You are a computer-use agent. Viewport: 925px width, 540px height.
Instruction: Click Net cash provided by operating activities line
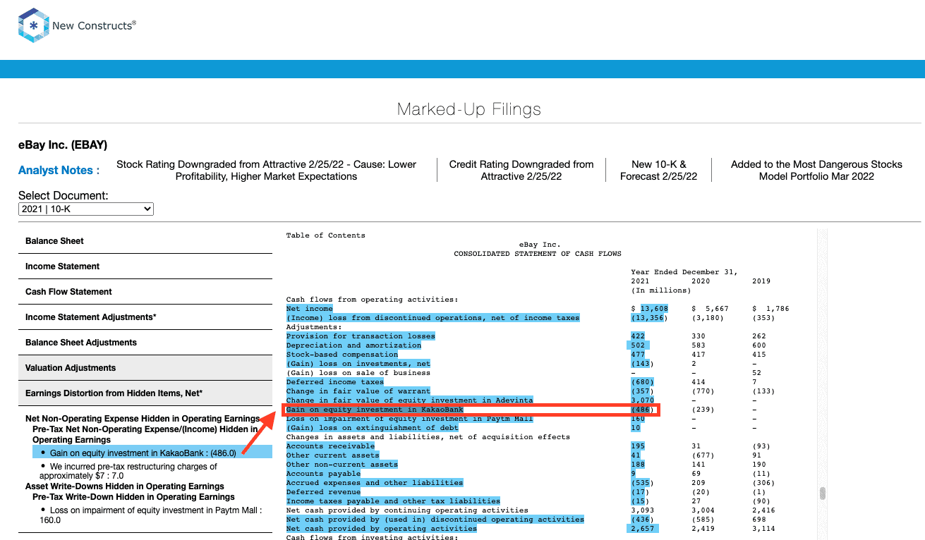(x=382, y=529)
